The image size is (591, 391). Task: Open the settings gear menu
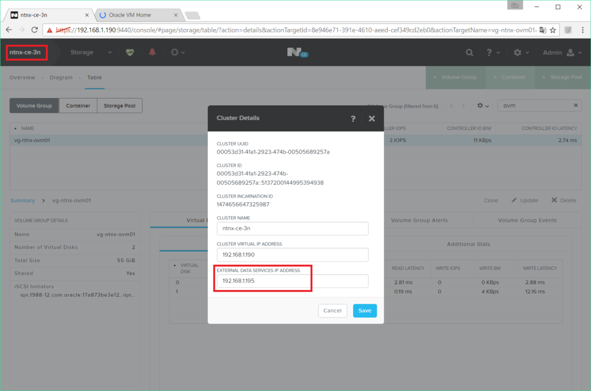pos(521,53)
